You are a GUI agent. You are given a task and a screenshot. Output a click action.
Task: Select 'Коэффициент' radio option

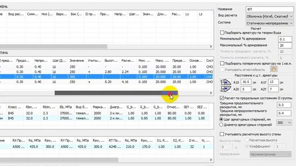pyautogui.click(x=247, y=146)
